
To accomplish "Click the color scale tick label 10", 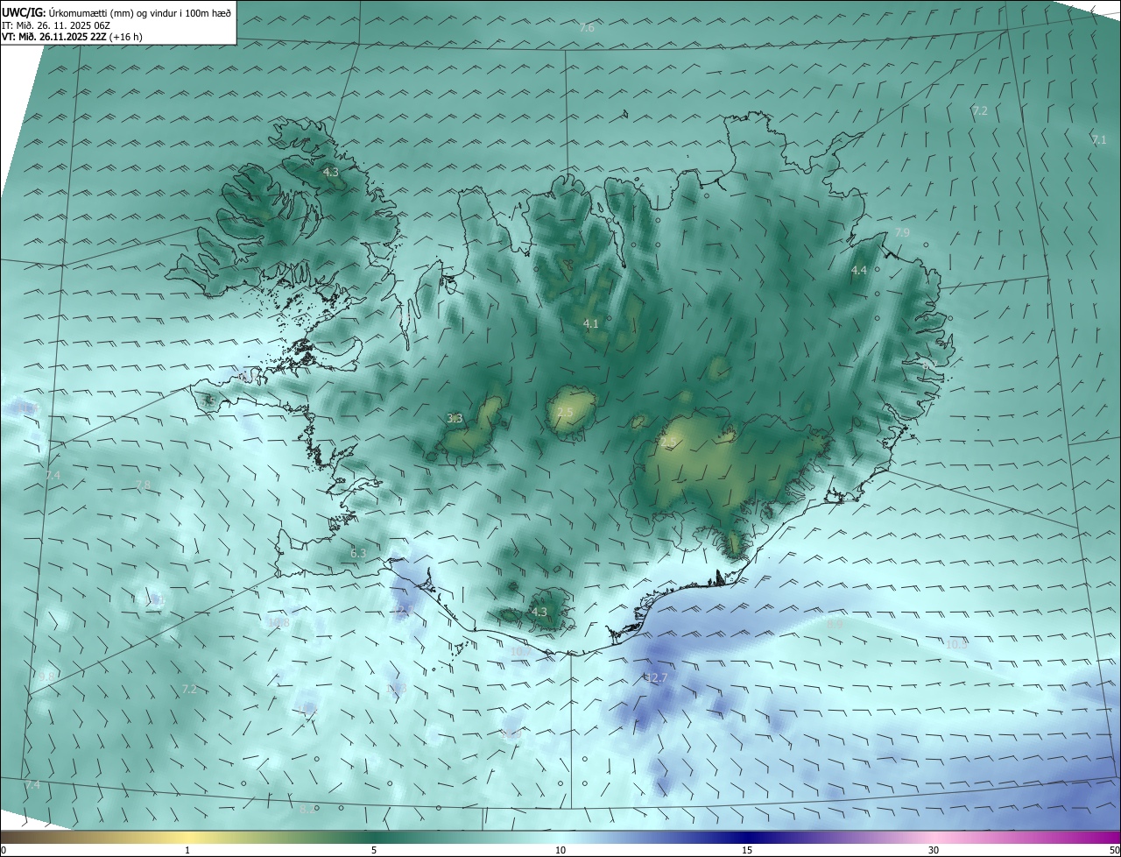I will (560, 850).
